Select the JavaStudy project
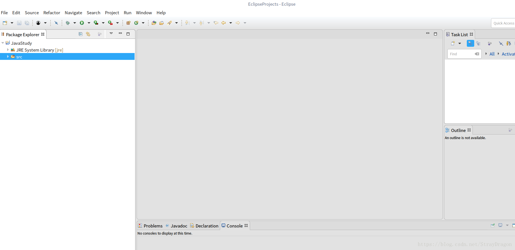Screen dimensions: 515x250 click(x=21, y=43)
